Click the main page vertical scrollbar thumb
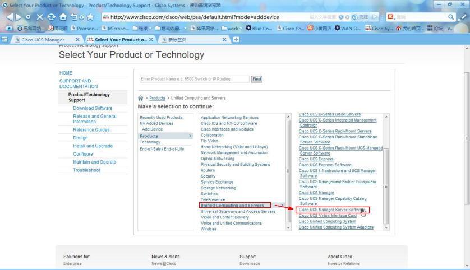Screen dimensions: 470x270 [x=467, y=138]
